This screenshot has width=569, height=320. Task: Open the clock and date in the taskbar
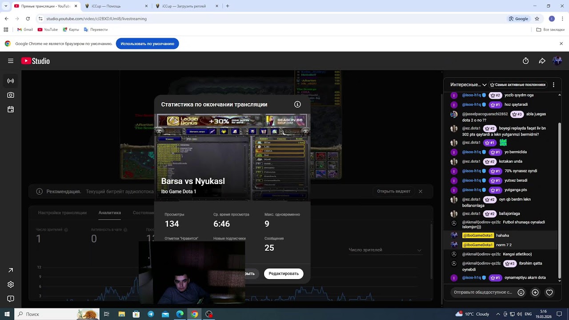544,314
